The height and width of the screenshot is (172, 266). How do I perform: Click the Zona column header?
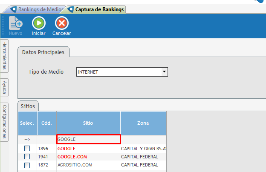[143, 123]
